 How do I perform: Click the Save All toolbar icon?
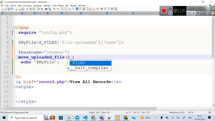[12, 9]
